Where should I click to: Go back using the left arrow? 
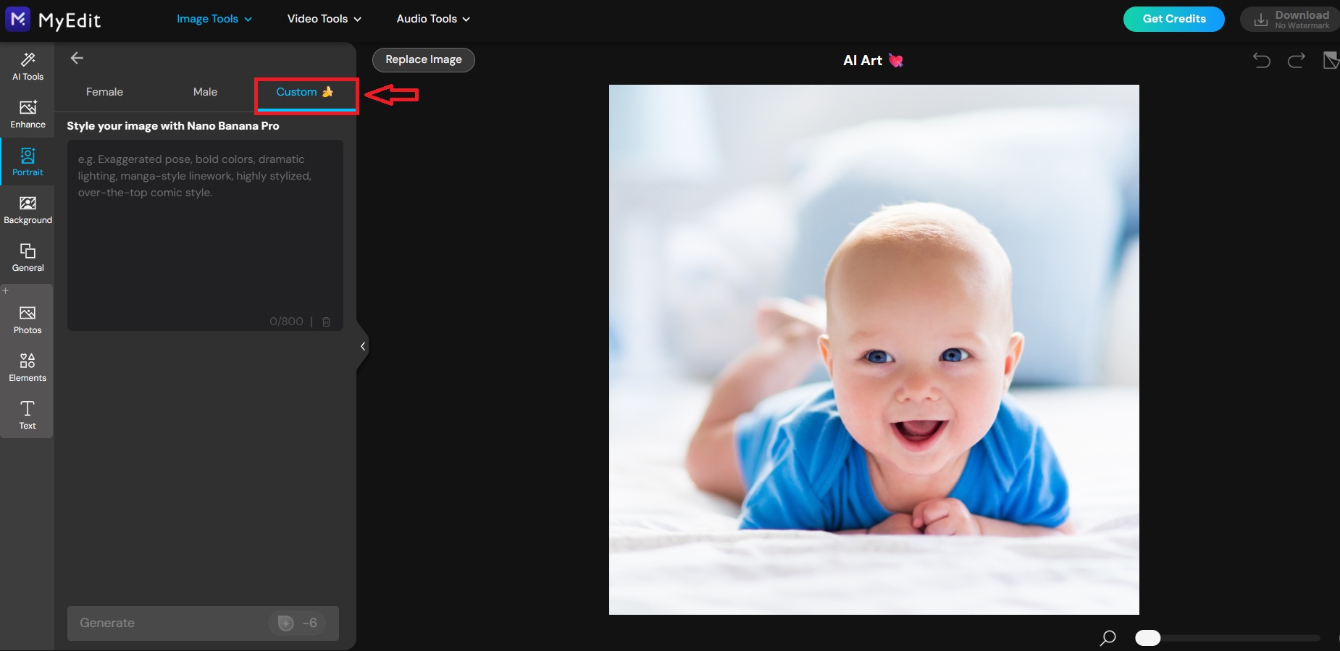[77, 58]
